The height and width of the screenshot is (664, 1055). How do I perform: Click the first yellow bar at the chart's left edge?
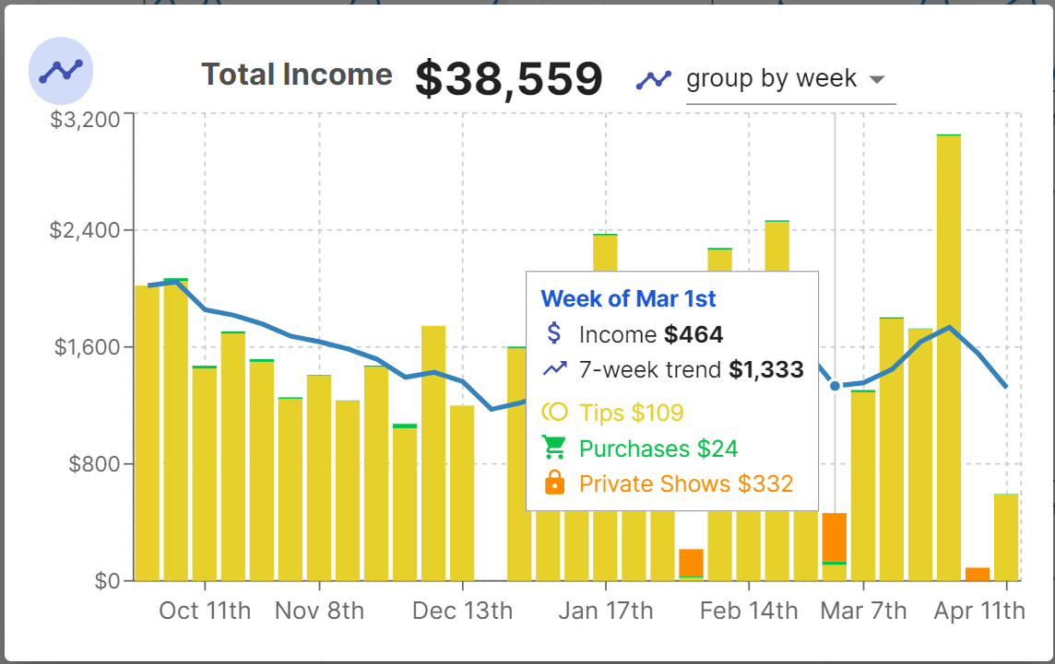pyautogui.click(x=148, y=433)
